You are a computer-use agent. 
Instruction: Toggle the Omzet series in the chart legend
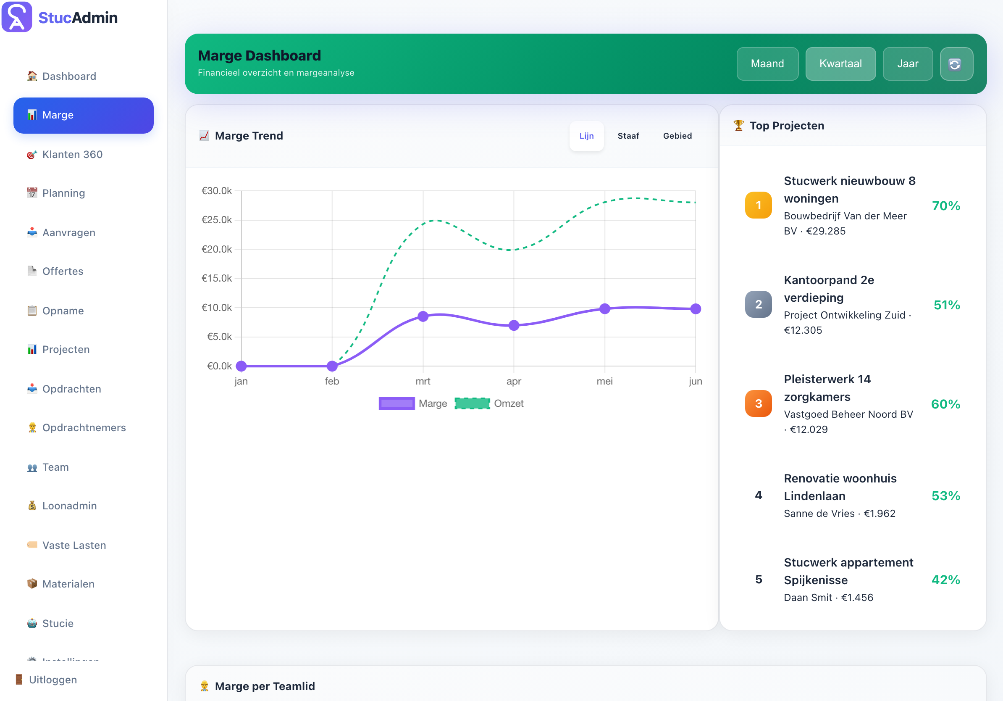coord(489,403)
